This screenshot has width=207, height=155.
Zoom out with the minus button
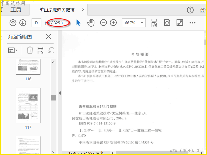tap(103, 23)
